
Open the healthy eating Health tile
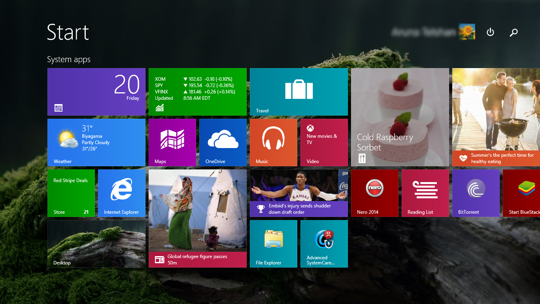[496, 117]
